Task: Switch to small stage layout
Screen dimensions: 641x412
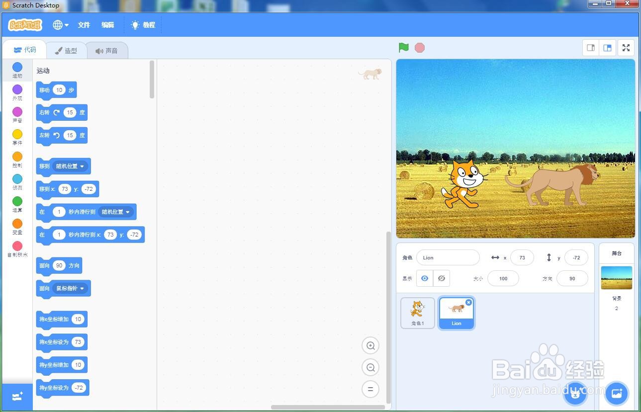Action: 591,48
